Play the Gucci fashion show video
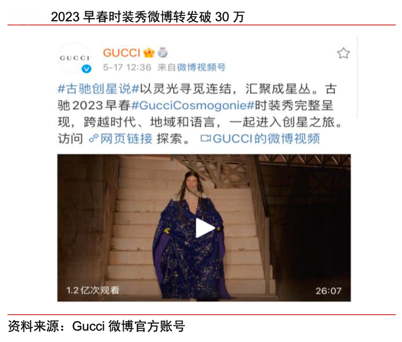 pos(205,228)
